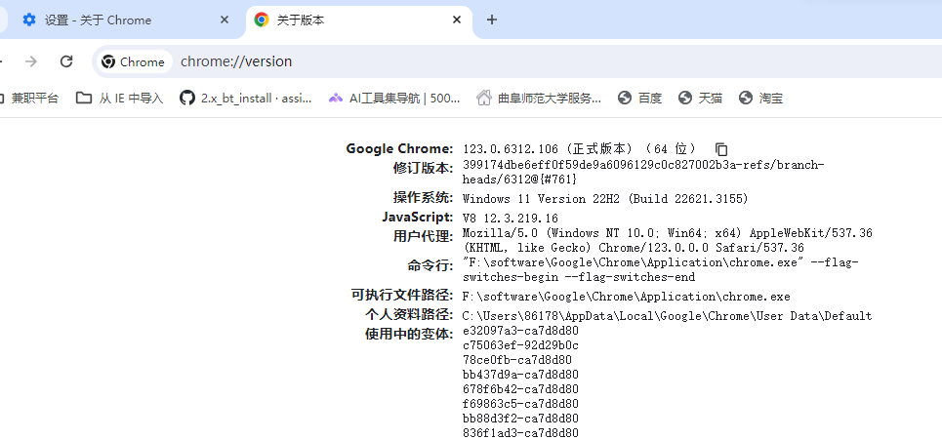Click the Chrome site info chip

click(x=133, y=61)
